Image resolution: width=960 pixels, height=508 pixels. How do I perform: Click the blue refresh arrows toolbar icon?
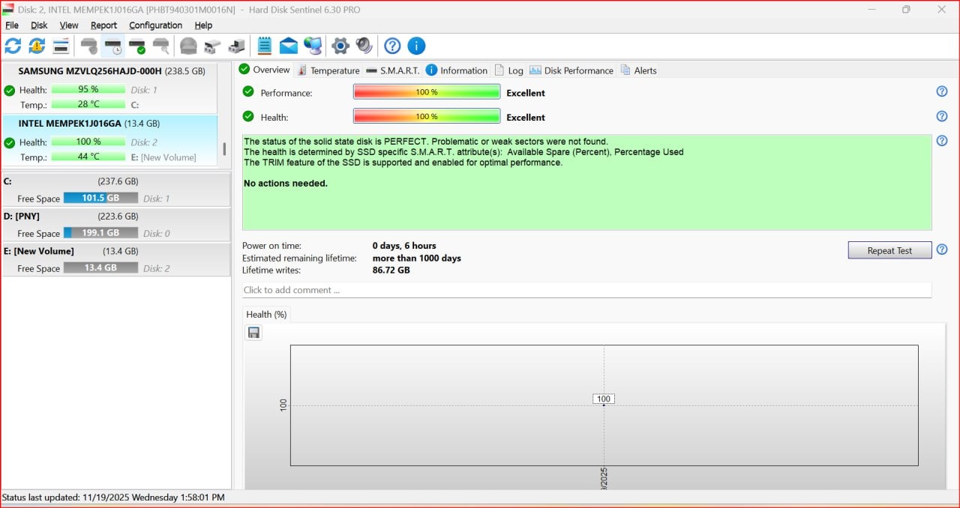click(x=13, y=46)
